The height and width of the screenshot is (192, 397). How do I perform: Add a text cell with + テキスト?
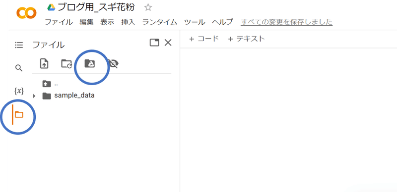coord(246,39)
